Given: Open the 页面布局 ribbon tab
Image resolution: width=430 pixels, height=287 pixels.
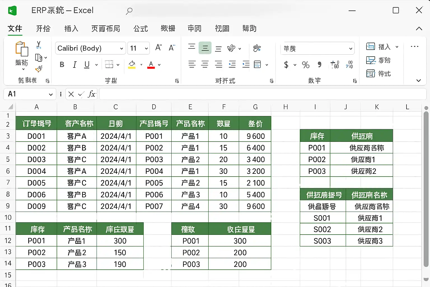Looking at the screenshot, I should pos(106,29).
